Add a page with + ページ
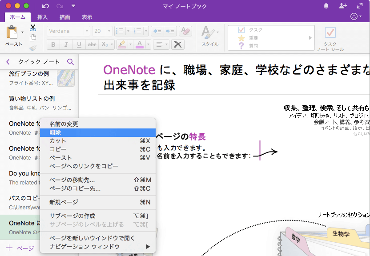 (x=20, y=248)
